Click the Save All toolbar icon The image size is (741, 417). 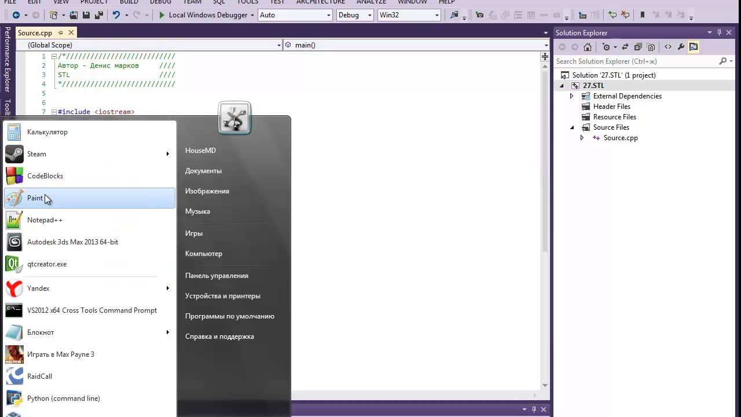(x=98, y=15)
